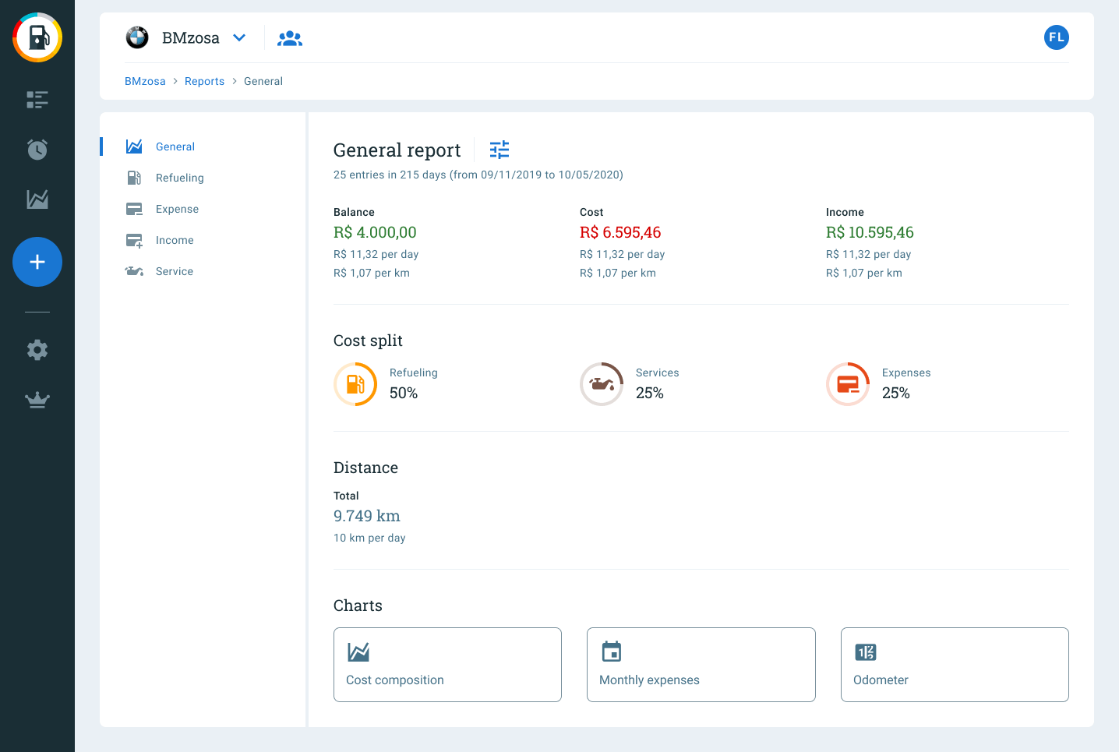This screenshot has width=1119, height=752.
Task: Expand the BMzosa vehicle dropdown
Action: 239,38
